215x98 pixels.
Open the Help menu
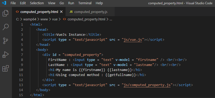pyautogui.click(x=99, y=3)
